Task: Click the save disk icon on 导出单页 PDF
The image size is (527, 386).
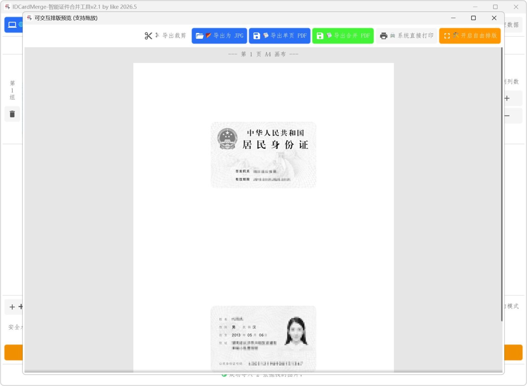Action: 257,36
